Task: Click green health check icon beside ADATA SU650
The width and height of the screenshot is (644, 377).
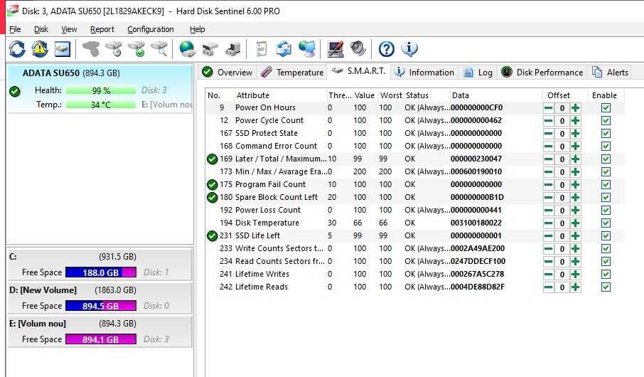Action: 15,91
